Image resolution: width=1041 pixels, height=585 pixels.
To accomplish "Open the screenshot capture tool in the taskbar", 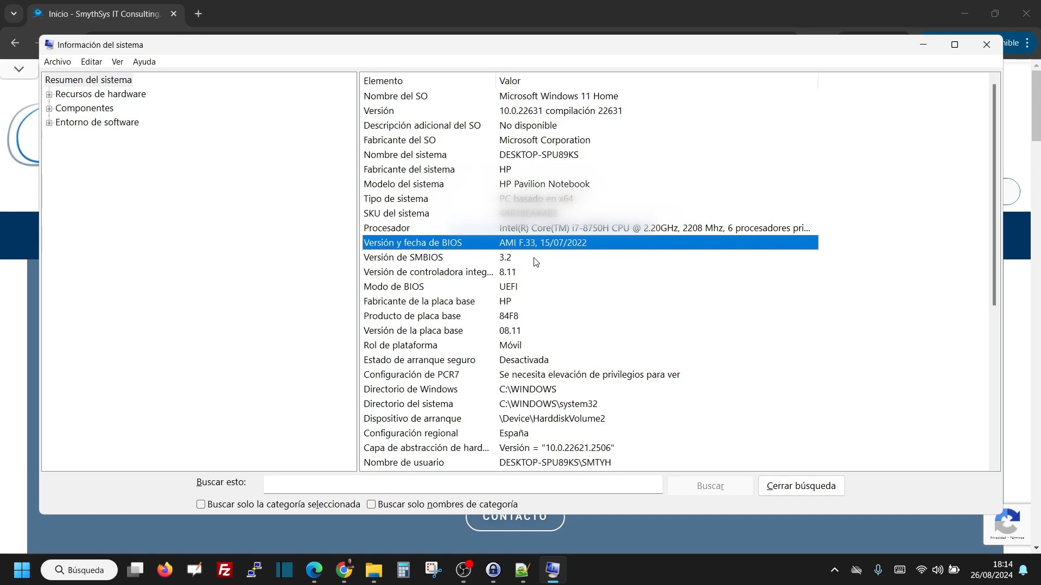I will pyautogui.click(x=433, y=570).
